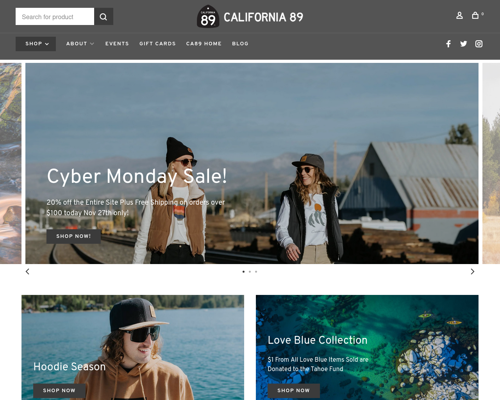Image resolution: width=500 pixels, height=400 pixels.
Task: Select the second carousel dot
Action: (250, 271)
